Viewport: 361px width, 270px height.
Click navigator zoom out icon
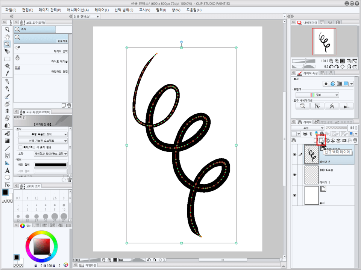point(331,61)
